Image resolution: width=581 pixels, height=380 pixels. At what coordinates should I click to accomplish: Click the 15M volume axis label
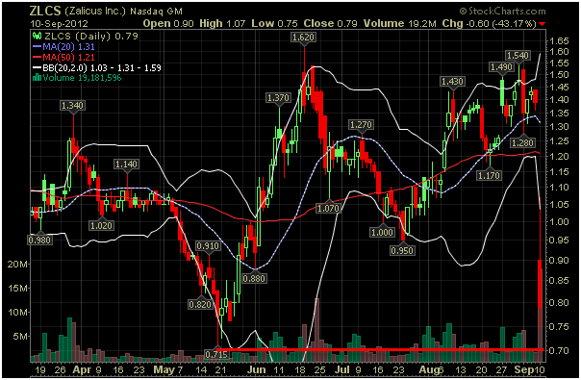pyautogui.click(x=17, y=288)
